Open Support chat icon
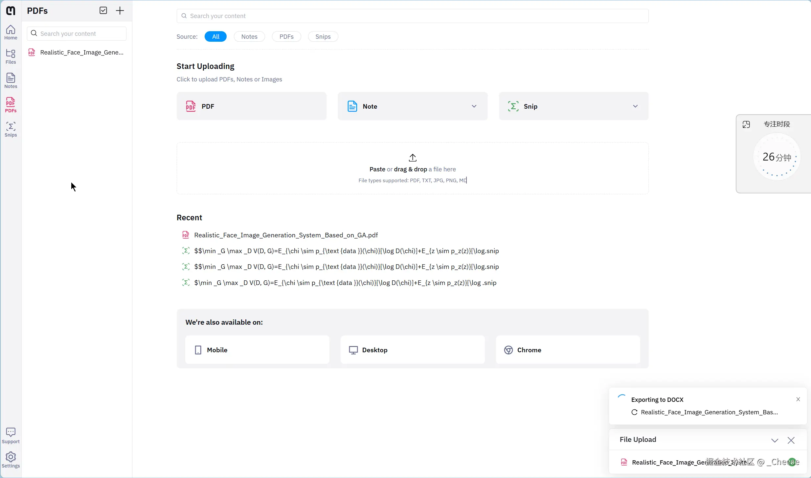 tap(11, 435)
